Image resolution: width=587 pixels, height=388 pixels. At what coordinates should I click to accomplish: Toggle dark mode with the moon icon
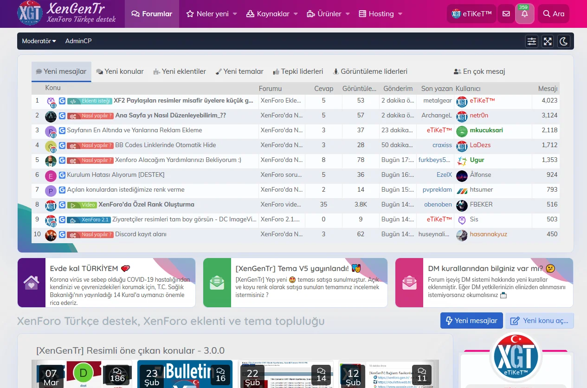click(x=563, y=41)
